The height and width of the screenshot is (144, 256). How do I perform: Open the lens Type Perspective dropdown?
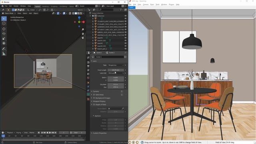[x=116, y=65]
